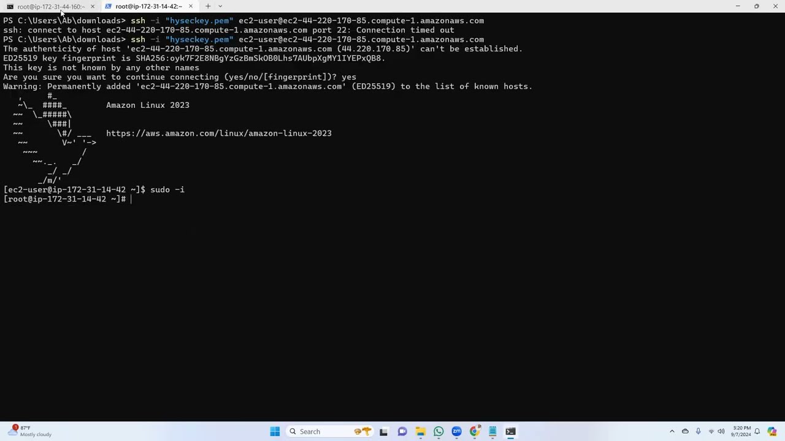This screenshot has width=785, height=441.
Task: Focus the Terminal taskbar icon
Action: 510,432
